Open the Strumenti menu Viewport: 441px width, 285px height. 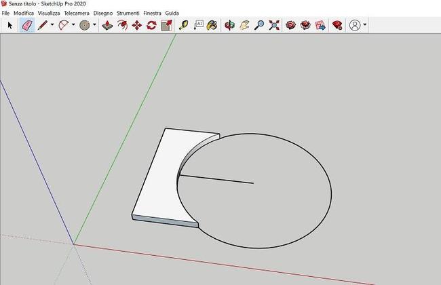pos(128,13)
